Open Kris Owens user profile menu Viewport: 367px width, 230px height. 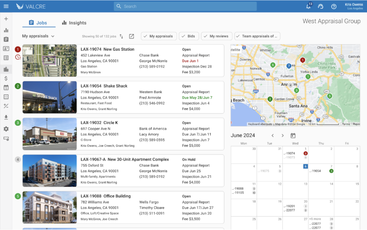point(354,6)
